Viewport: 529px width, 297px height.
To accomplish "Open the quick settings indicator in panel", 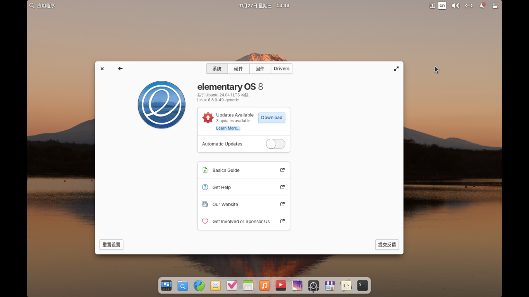I will pos(495,5).
